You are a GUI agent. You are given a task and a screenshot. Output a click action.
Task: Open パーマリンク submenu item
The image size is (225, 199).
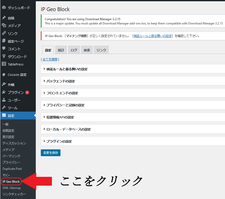11,156
